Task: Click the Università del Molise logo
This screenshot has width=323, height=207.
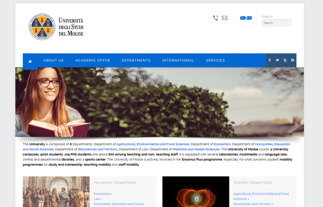Action: coord(56,26)
